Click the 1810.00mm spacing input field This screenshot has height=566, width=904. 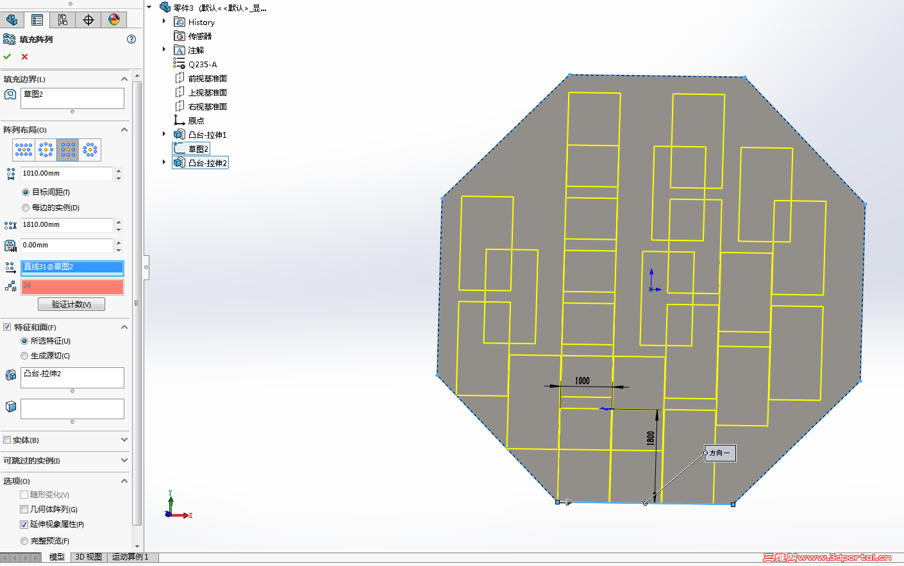(67, 225)
